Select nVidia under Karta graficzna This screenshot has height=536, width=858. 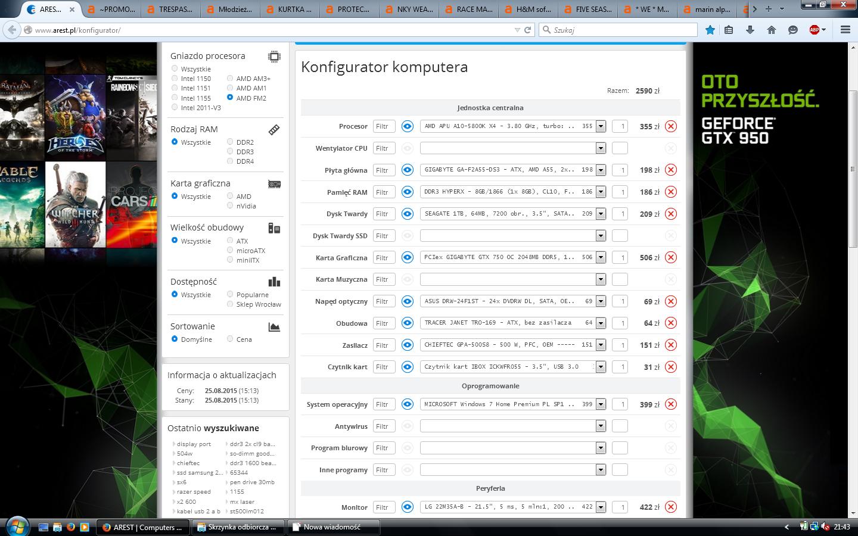click(230, 205)
